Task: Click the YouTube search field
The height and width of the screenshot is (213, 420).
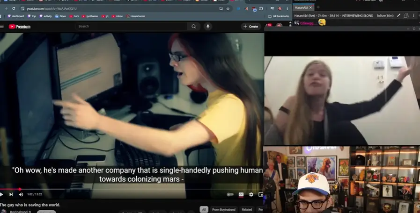Action: tap(131, 27)
